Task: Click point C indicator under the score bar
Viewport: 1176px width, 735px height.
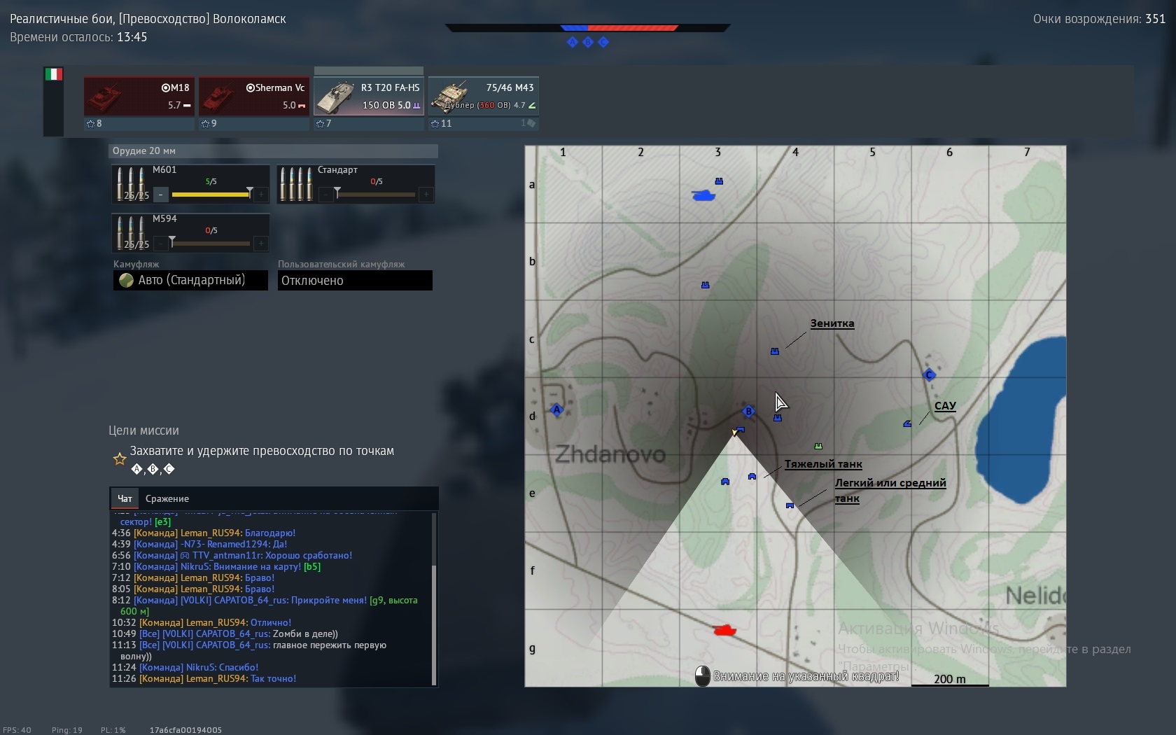Action: (x=603, y=42)
